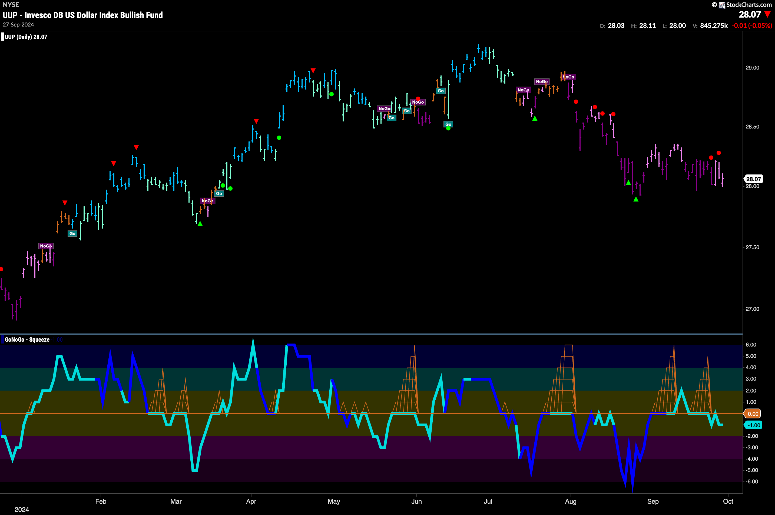The width and height of the screenshot is (775, 515).
Task: Click the orange 0.00 oscillator axis tag
Action: tap(753, 414)
